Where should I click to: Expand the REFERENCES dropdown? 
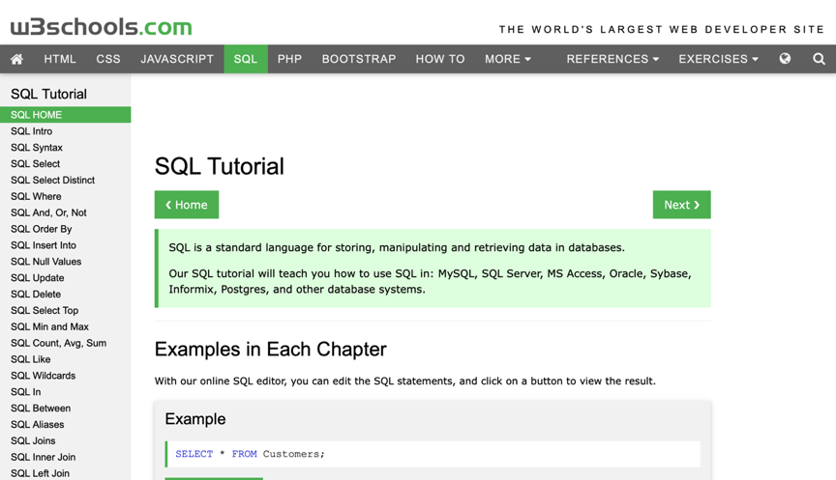point(612,59)
